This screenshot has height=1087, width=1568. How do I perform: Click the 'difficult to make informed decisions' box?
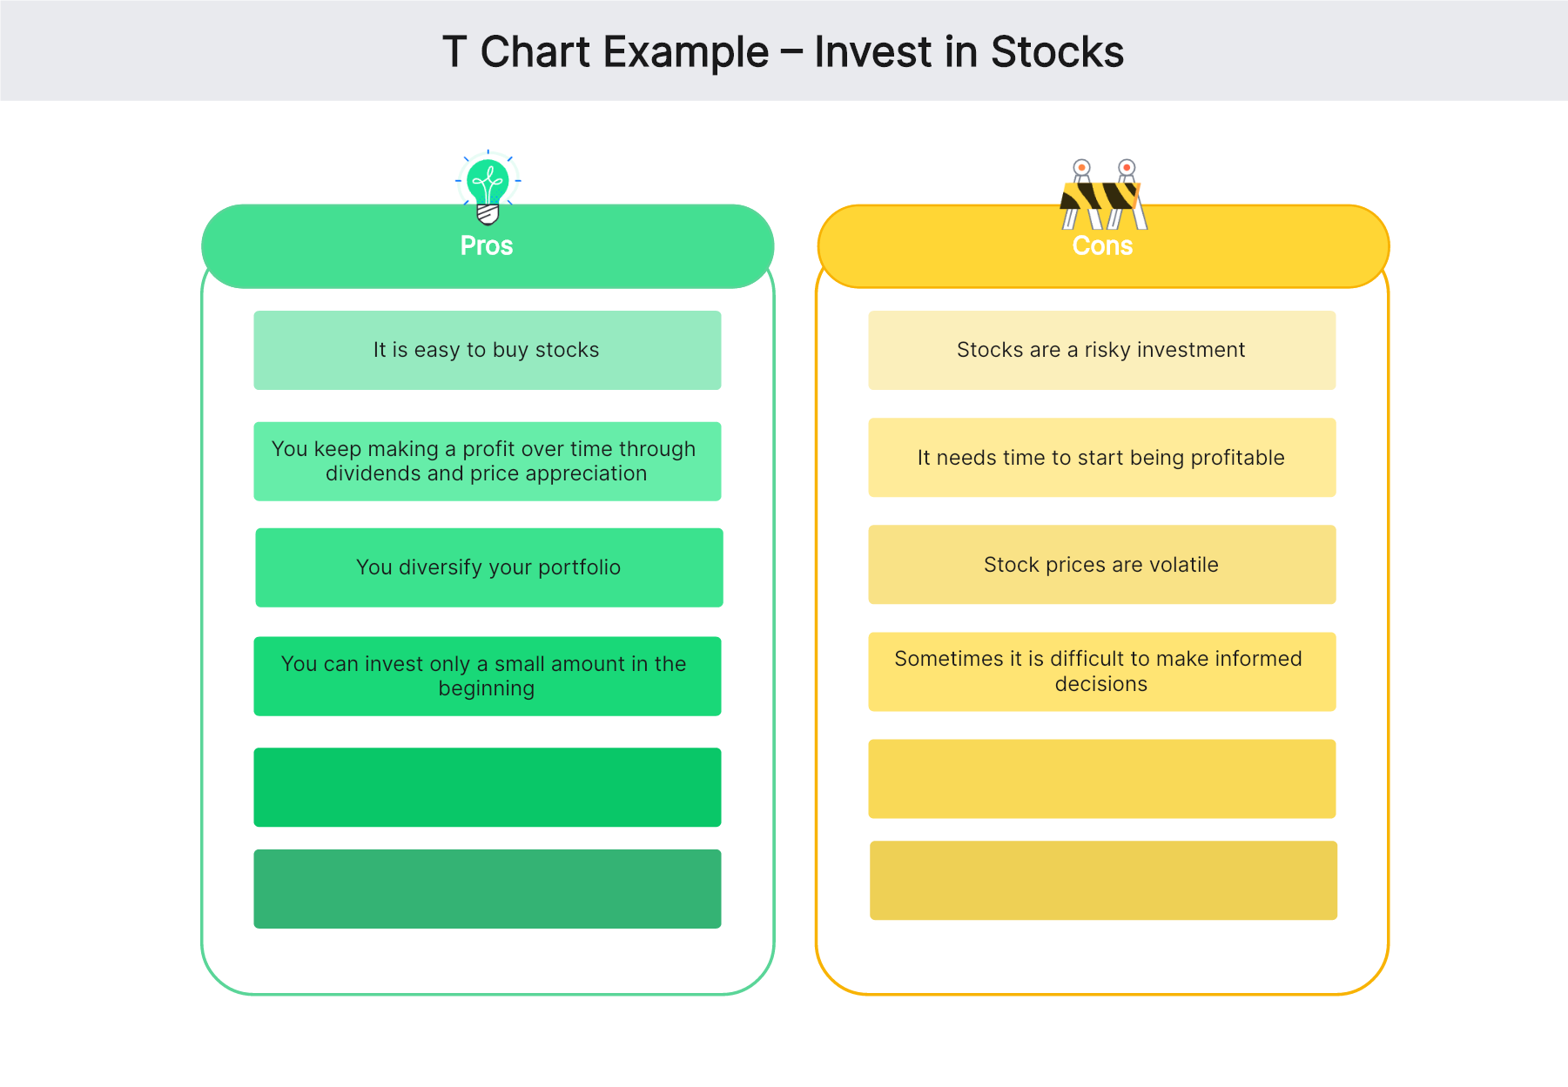(x=1101, y=672)
